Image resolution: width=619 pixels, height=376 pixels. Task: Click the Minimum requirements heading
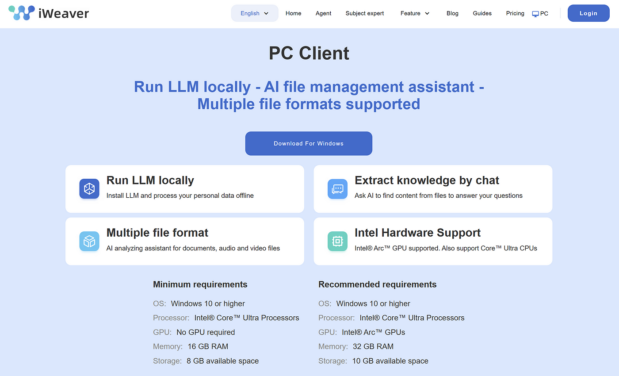200,284
